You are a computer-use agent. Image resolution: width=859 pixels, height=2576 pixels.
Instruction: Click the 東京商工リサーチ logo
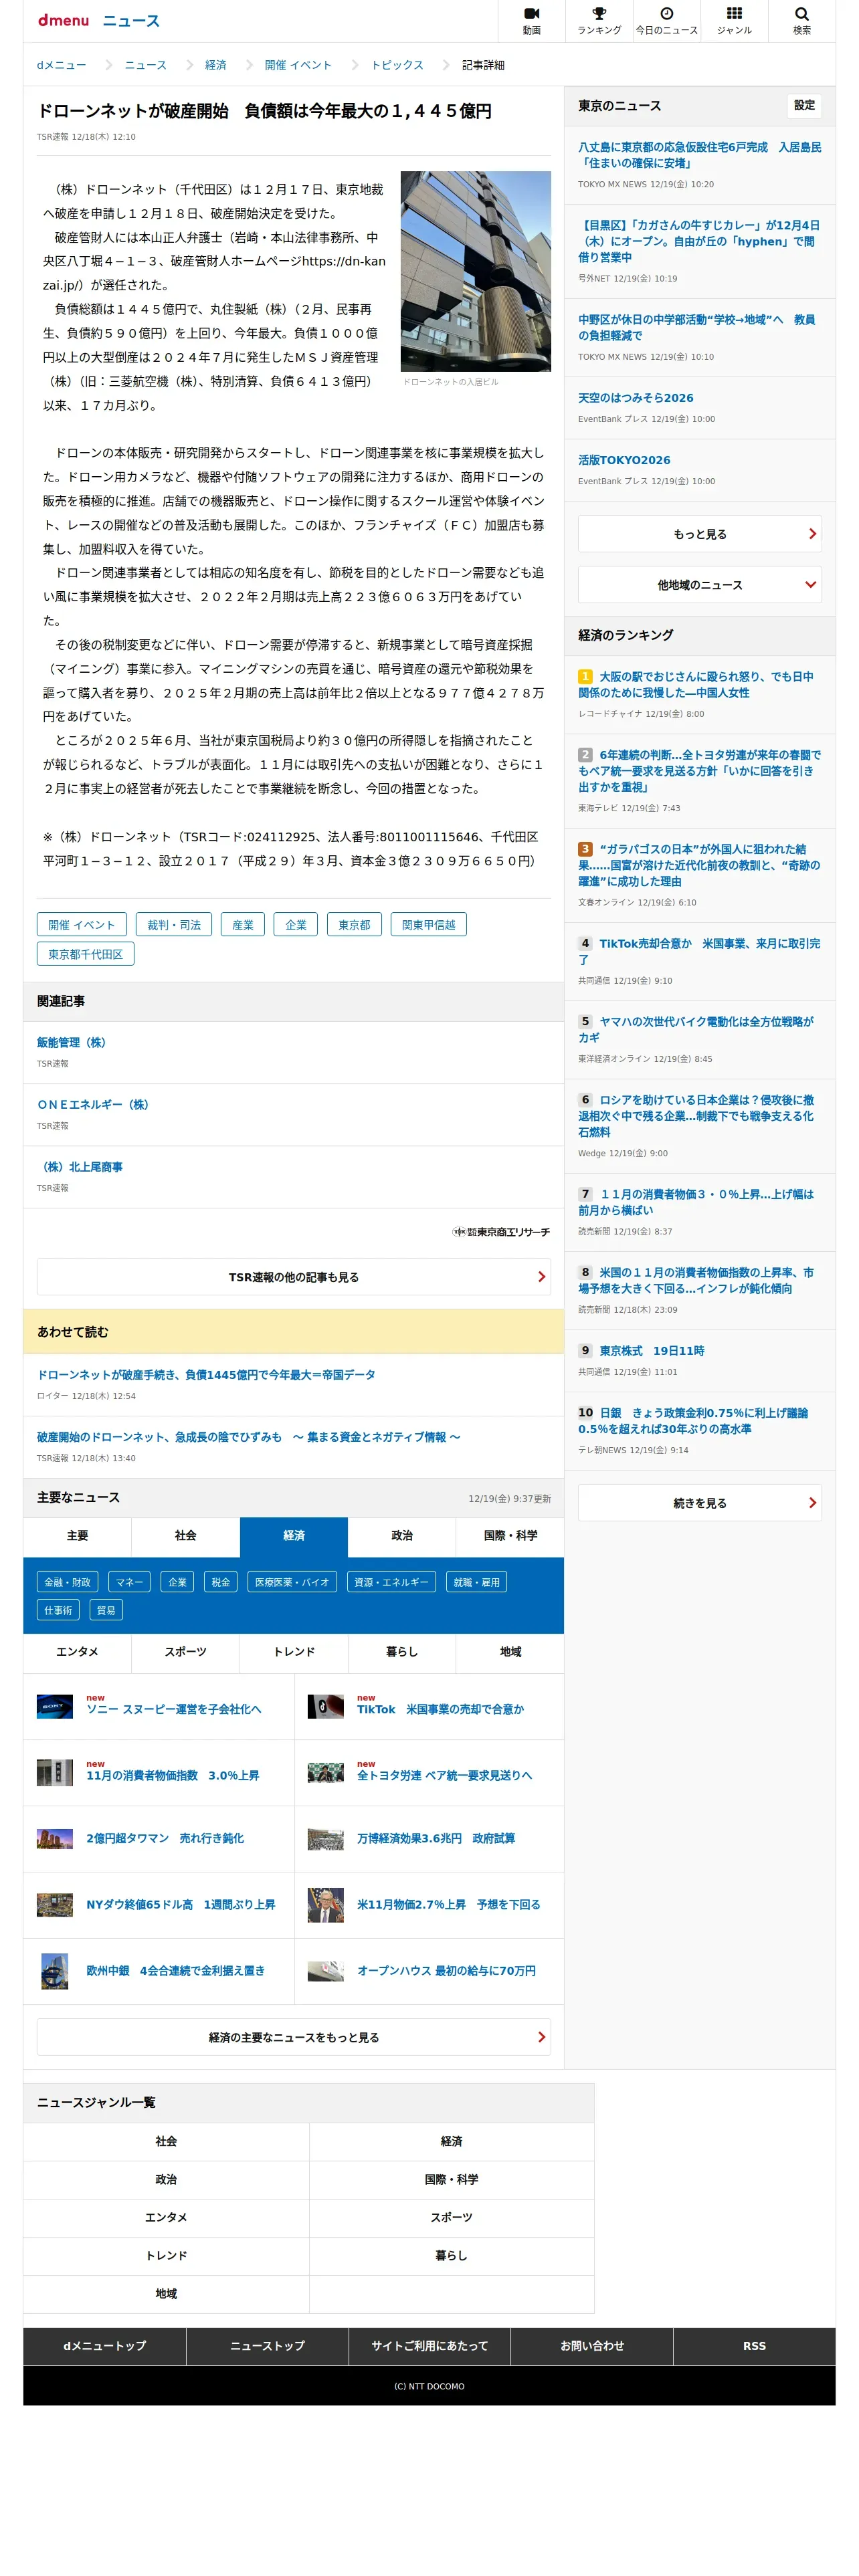tap(501, 1231)
